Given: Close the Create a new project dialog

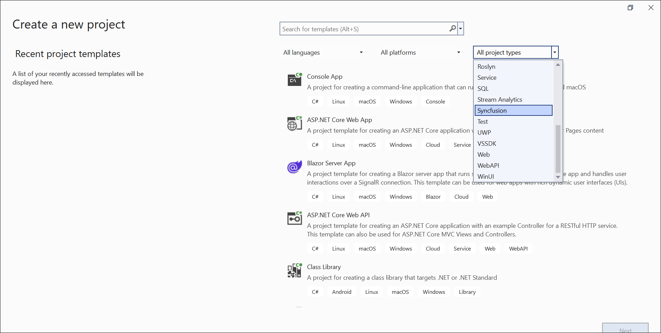Looking at the screenshot, I should [651, 8].
